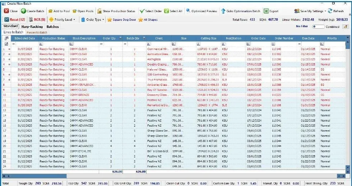Sort by Scheduled Date column header

[x=25, y=38]
